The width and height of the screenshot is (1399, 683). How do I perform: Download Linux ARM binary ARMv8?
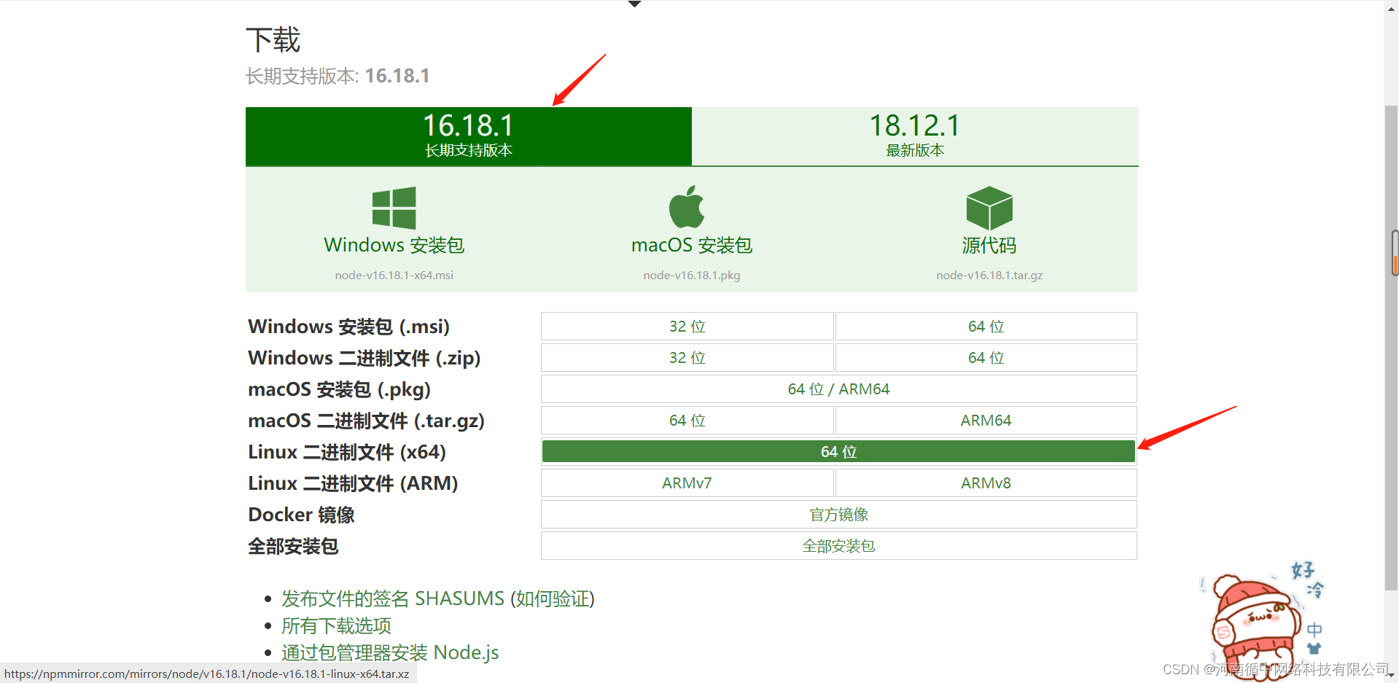(986, 483)
